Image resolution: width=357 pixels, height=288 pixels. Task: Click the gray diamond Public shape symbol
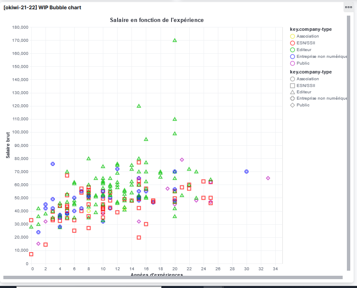click(x=293, y=105)
